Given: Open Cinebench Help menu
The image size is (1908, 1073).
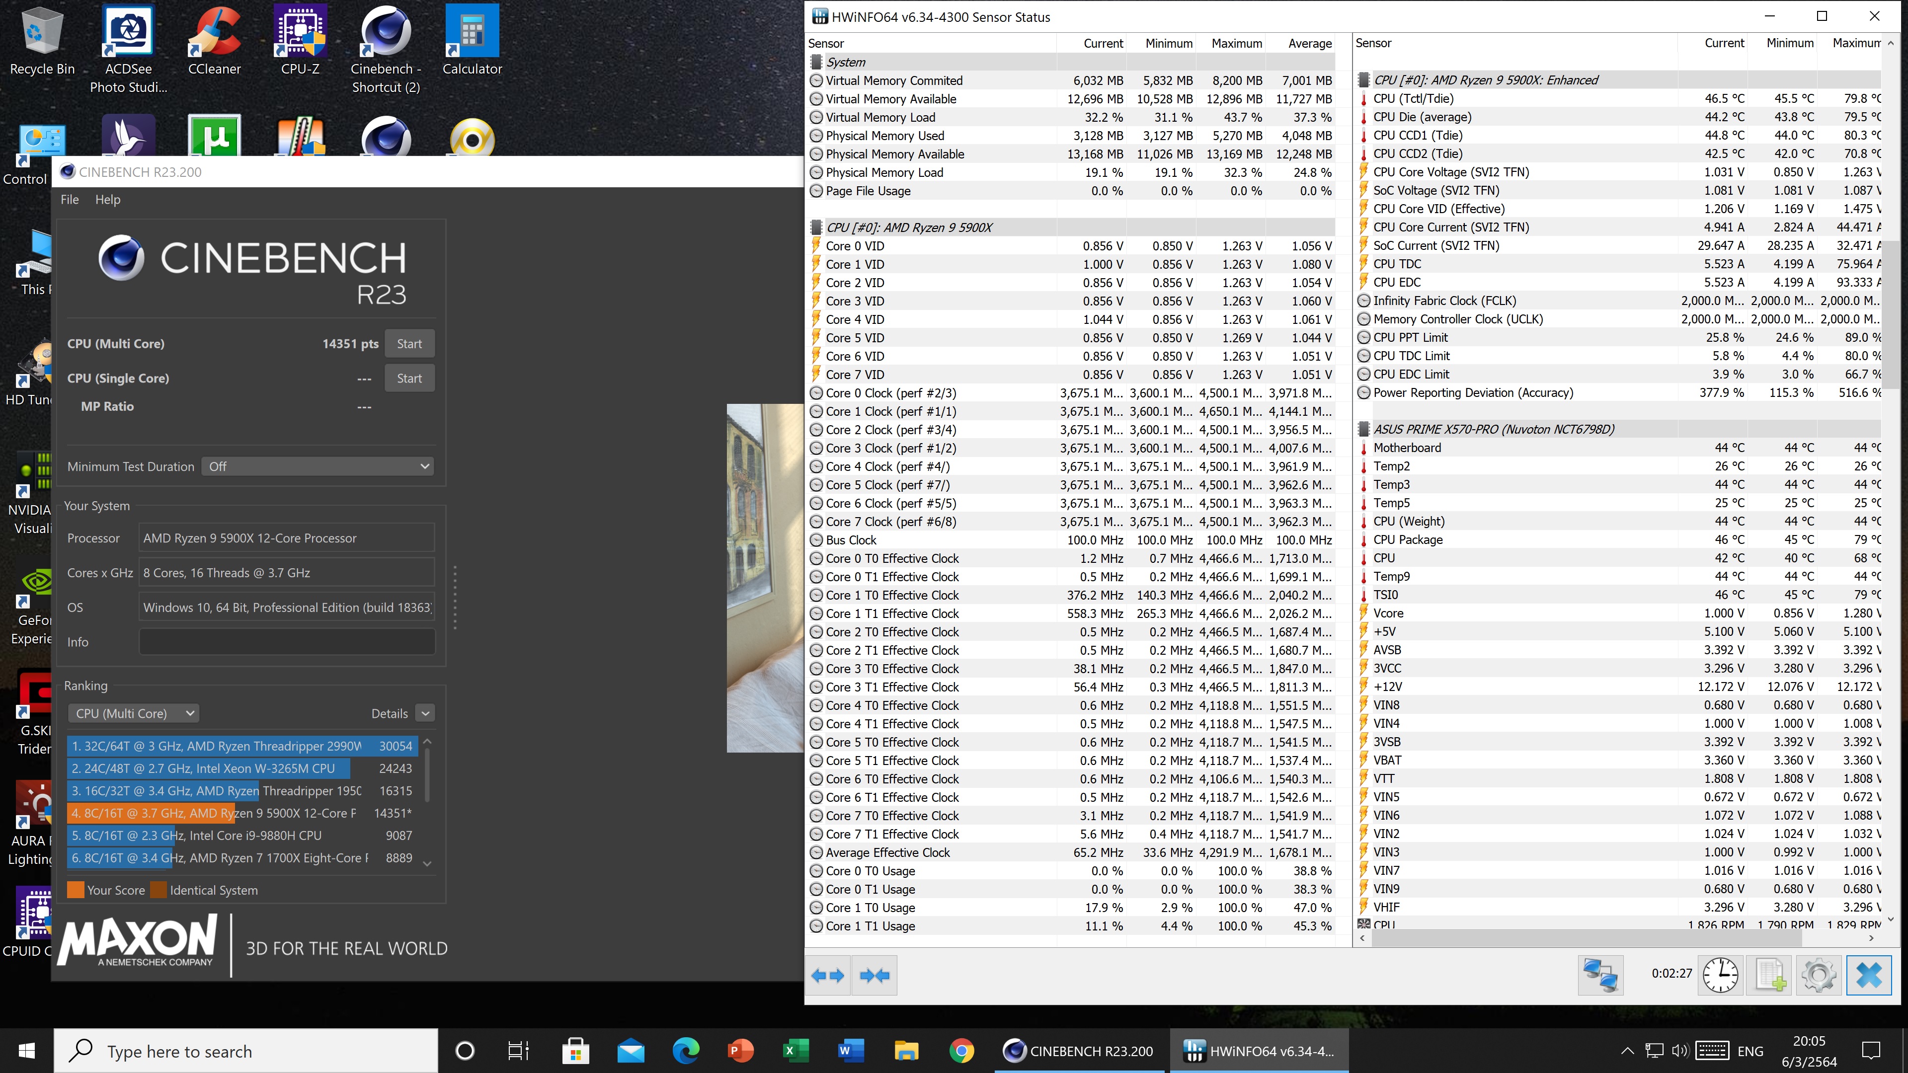Looking at the screenshot, I should pos(107,199).
